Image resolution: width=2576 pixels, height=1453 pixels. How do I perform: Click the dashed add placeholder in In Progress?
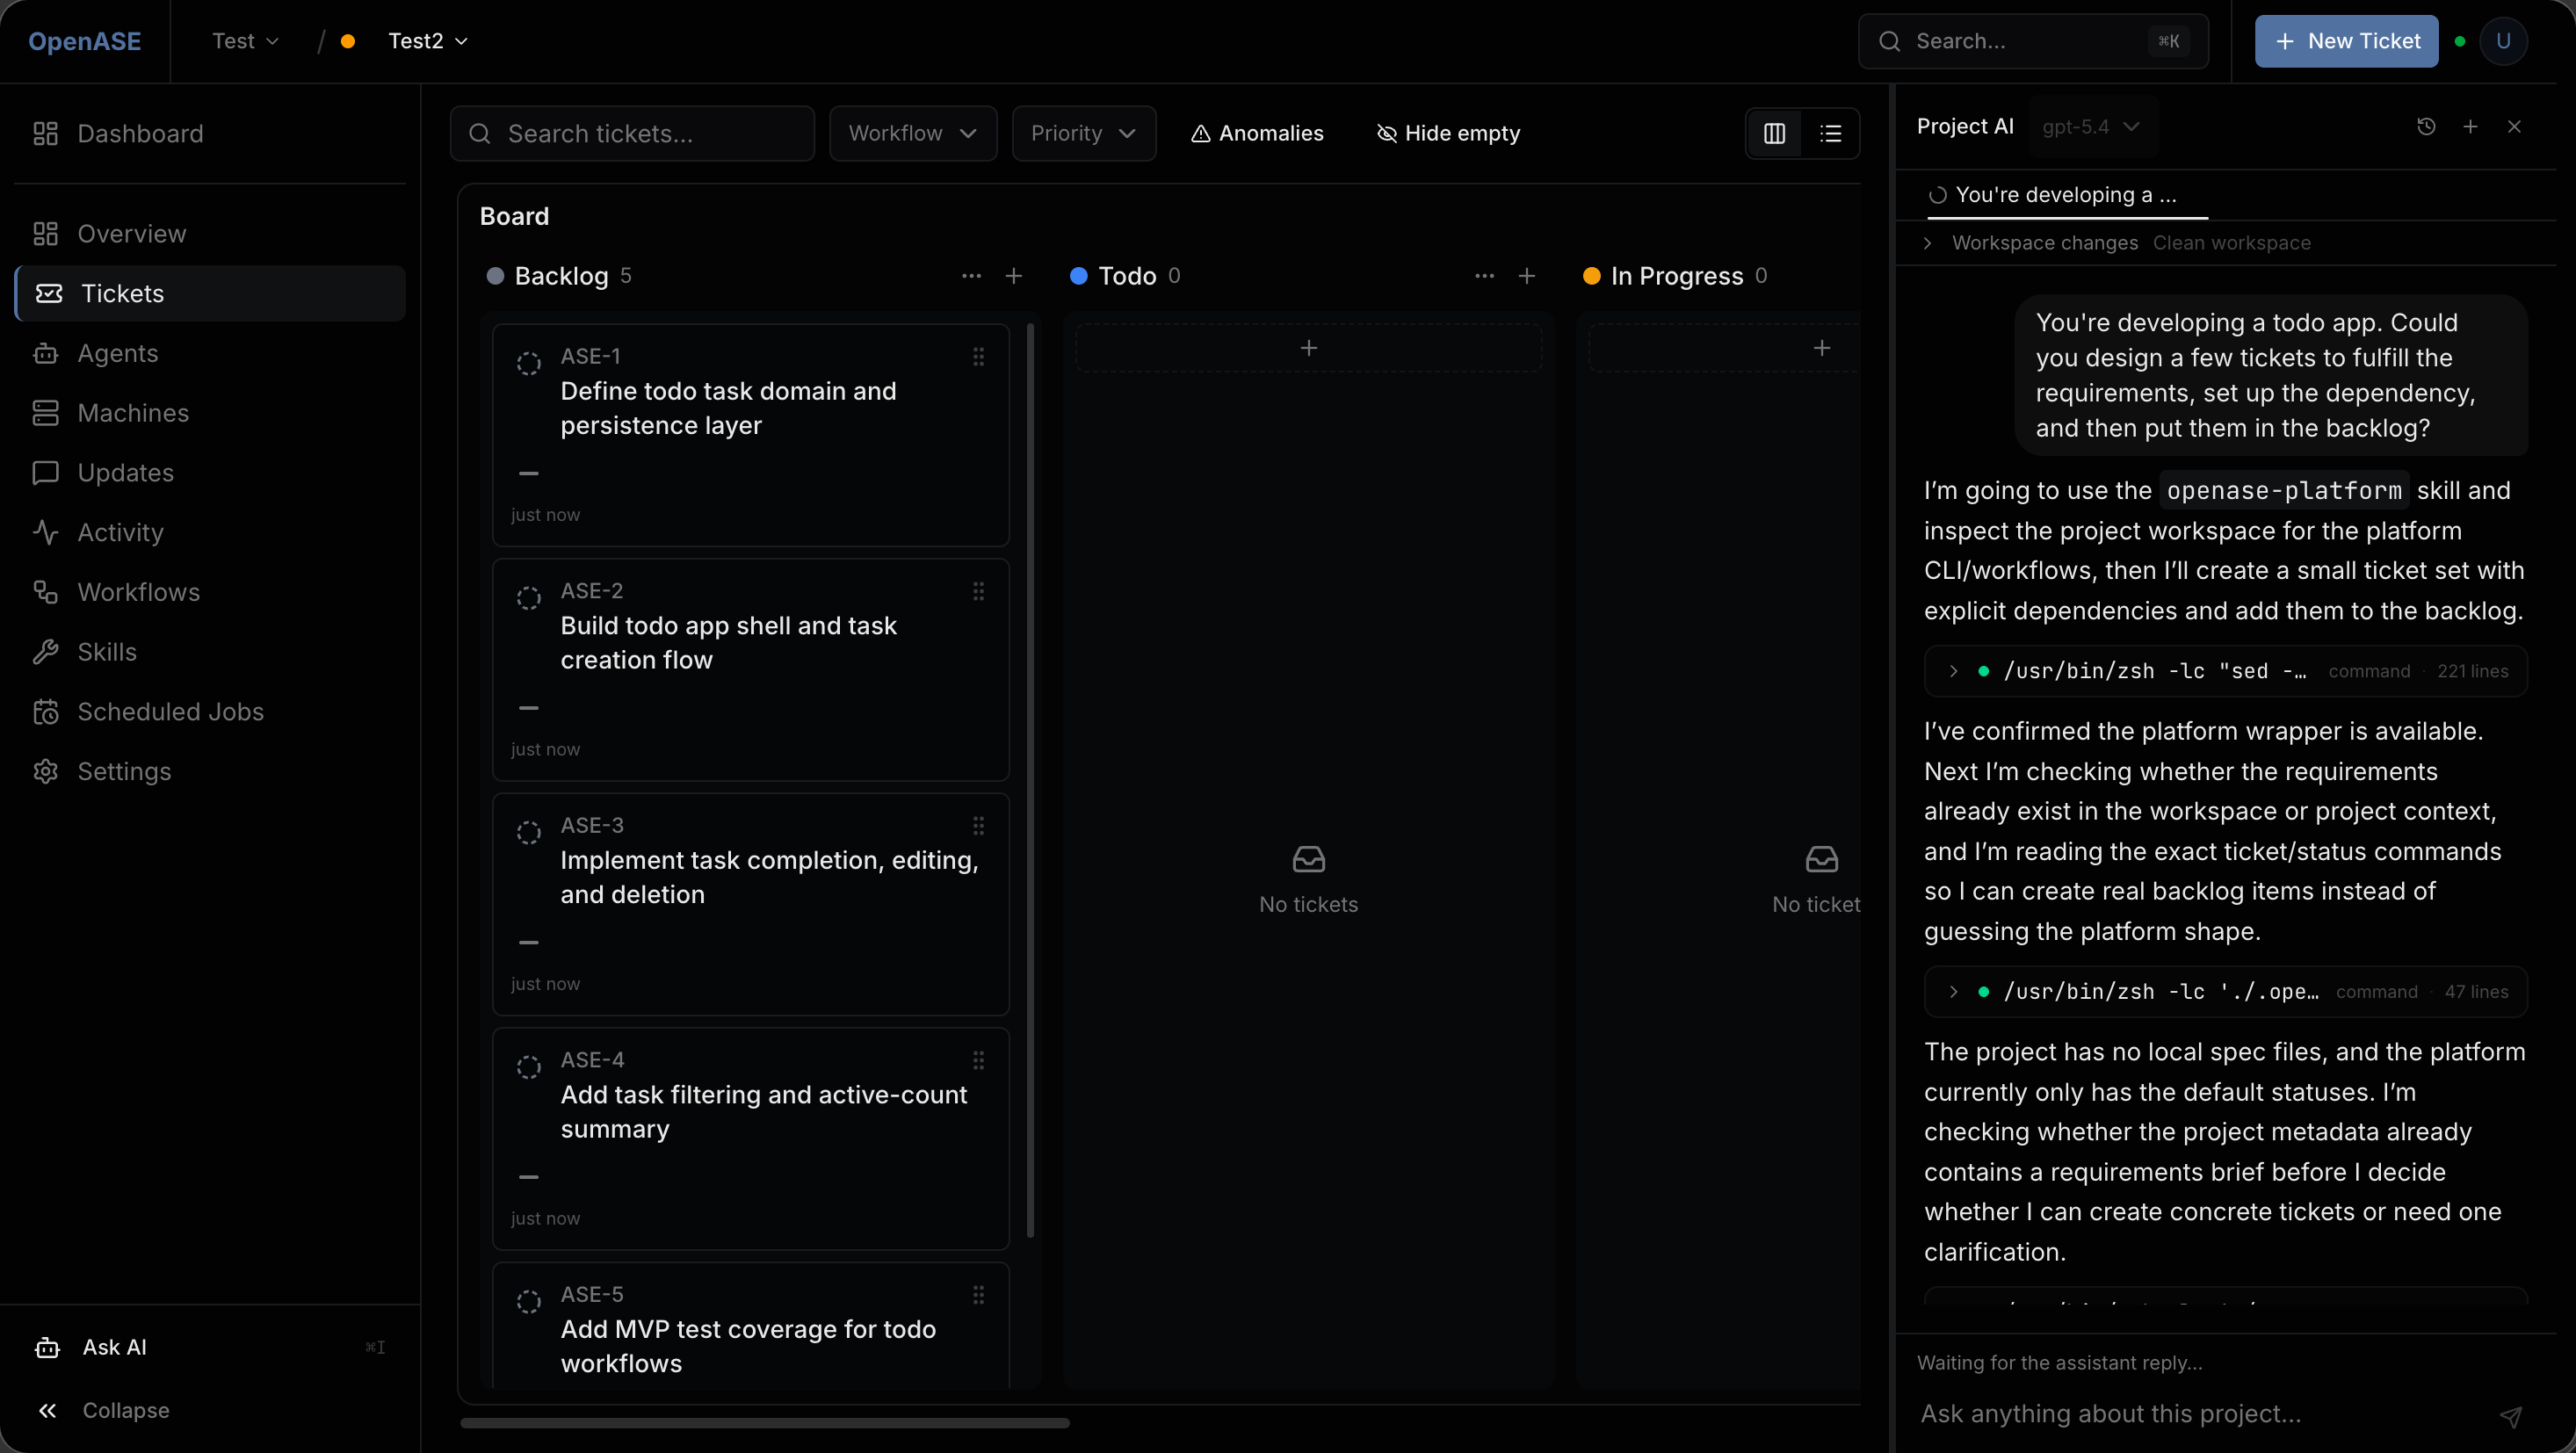click(1724, 347)
